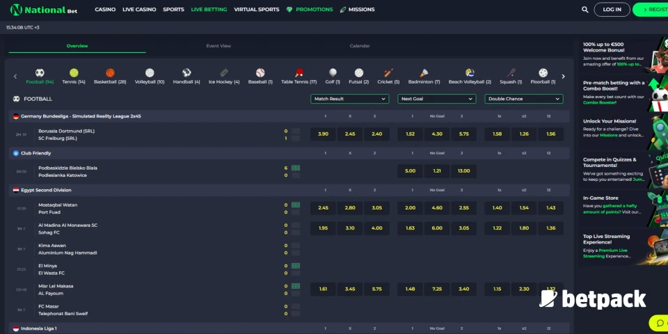
Task: Click the search magnifier icon
Action: (584, 10)
